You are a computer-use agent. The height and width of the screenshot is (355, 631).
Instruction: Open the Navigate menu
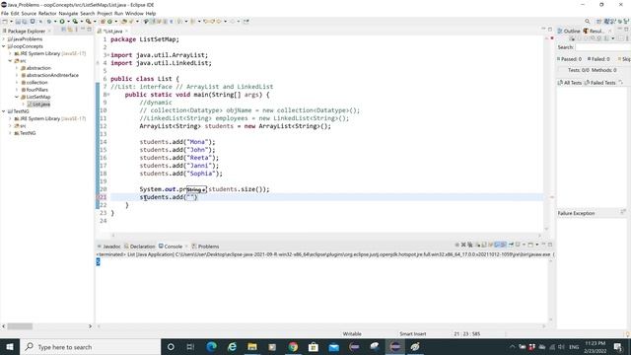click(x=68, y=13)
